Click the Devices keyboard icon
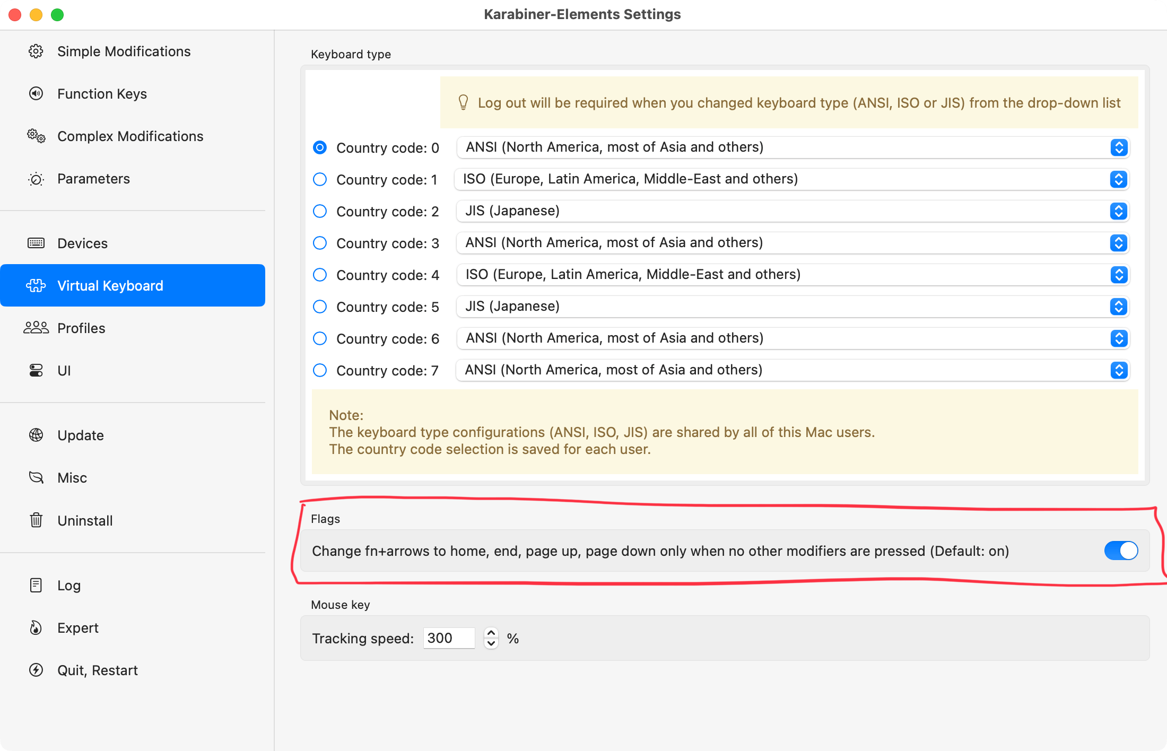The image size is (1167, 751). 36,243
